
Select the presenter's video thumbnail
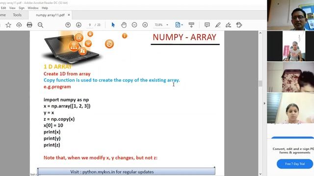[290, 15]
